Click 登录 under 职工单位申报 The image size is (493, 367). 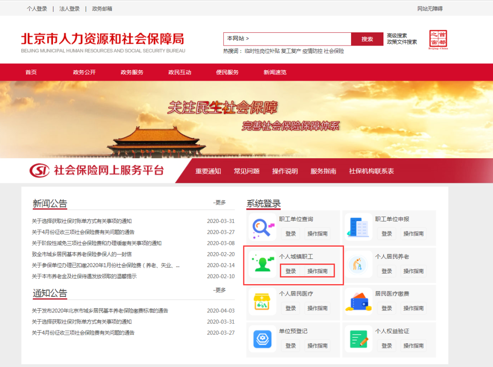tap(387, 233)
